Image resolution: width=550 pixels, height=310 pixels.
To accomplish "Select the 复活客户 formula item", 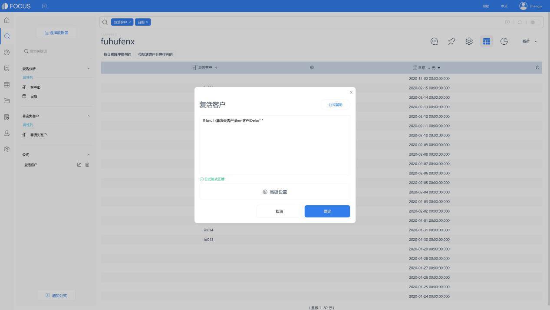I will click(31, 165).
